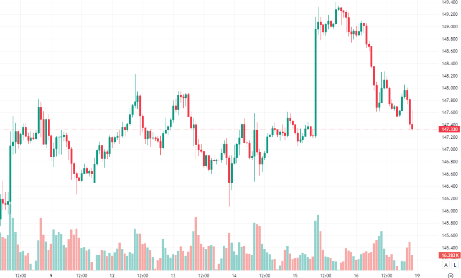Click the 145.400 price scale mark
This screenshot has width=461, height=278.
point(450,247)
